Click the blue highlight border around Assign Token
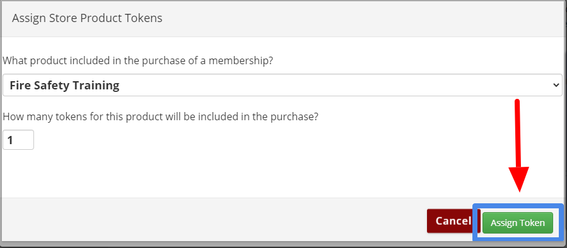Screen dimensions: 567x248 pos(518,205)
